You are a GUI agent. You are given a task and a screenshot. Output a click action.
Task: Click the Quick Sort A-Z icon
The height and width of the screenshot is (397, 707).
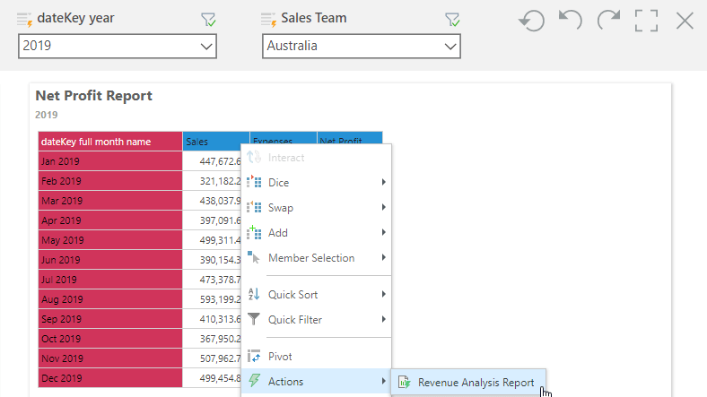[254, 294]
